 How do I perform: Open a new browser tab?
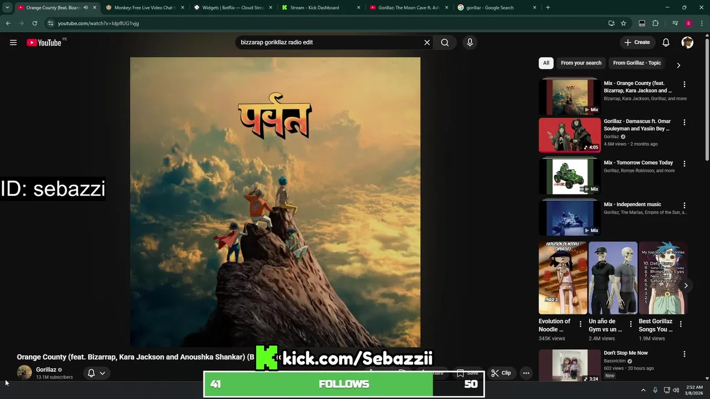548,8
